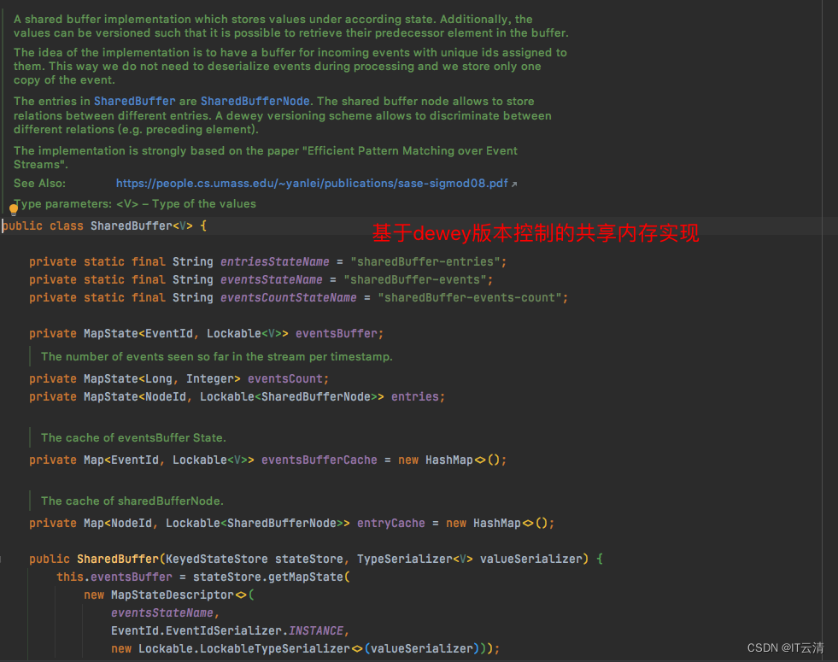Click HashMap in the entryCache initializer
838x662 pixels.
[x=497, y=523]
